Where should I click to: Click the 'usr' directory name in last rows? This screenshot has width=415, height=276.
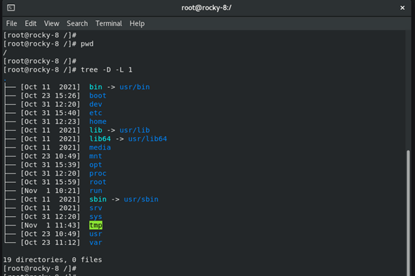[x=95, y=234]
